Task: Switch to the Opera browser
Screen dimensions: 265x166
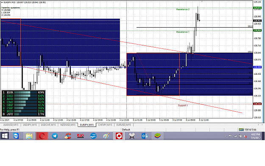Action: coord(42,136)
